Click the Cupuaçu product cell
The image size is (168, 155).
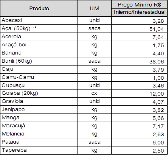(x=39, y=85)
